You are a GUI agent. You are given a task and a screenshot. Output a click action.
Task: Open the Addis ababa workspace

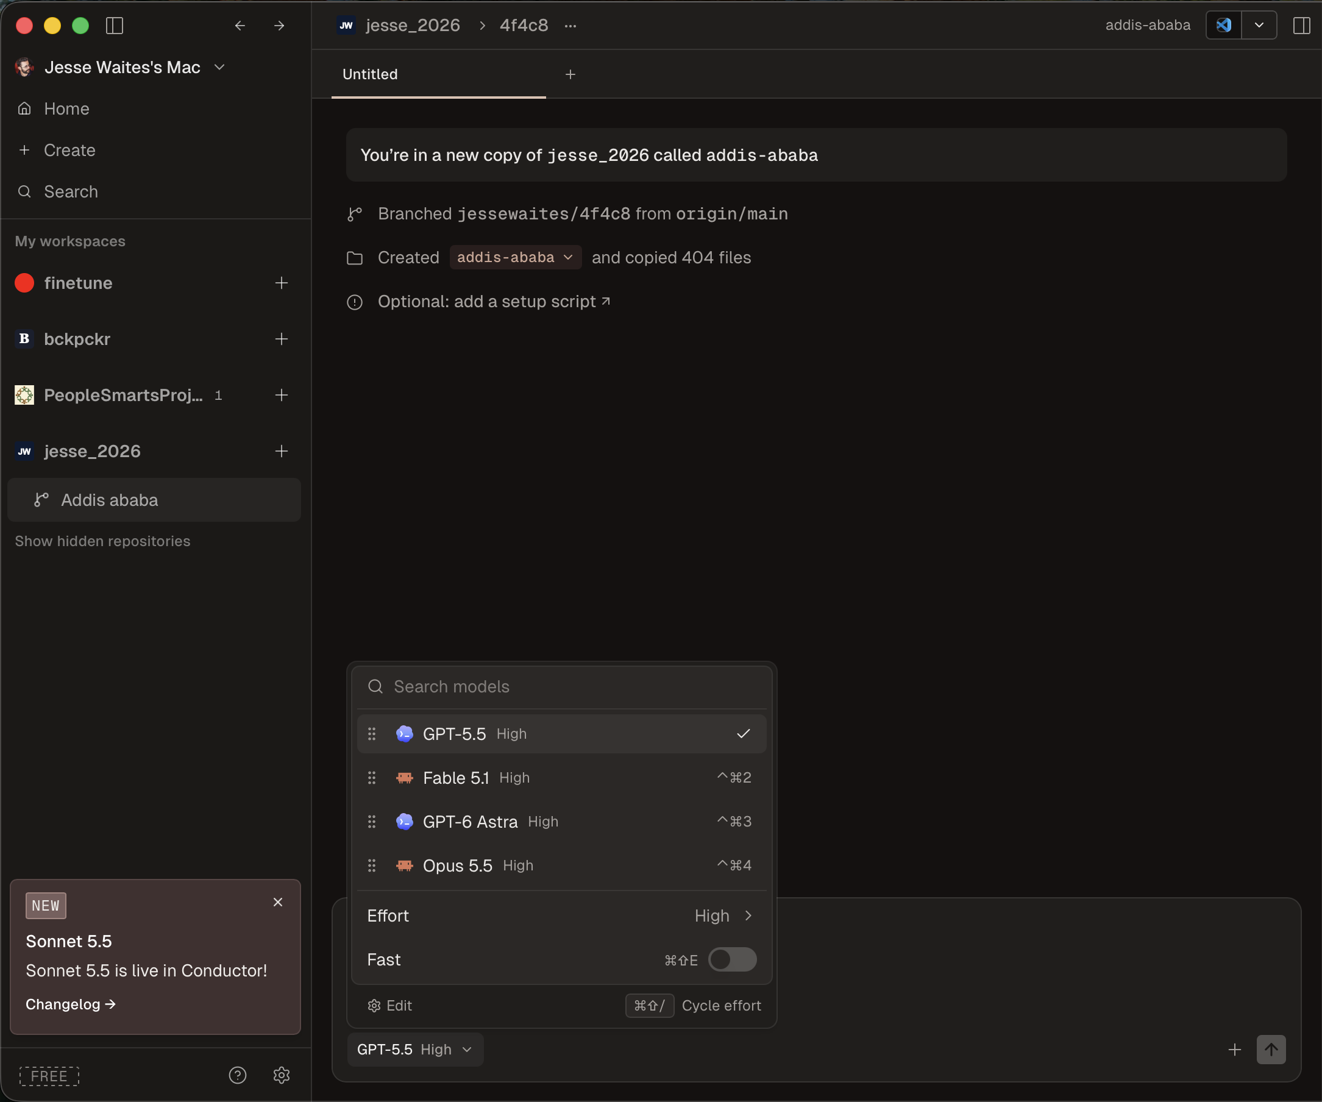pos(154,500)
